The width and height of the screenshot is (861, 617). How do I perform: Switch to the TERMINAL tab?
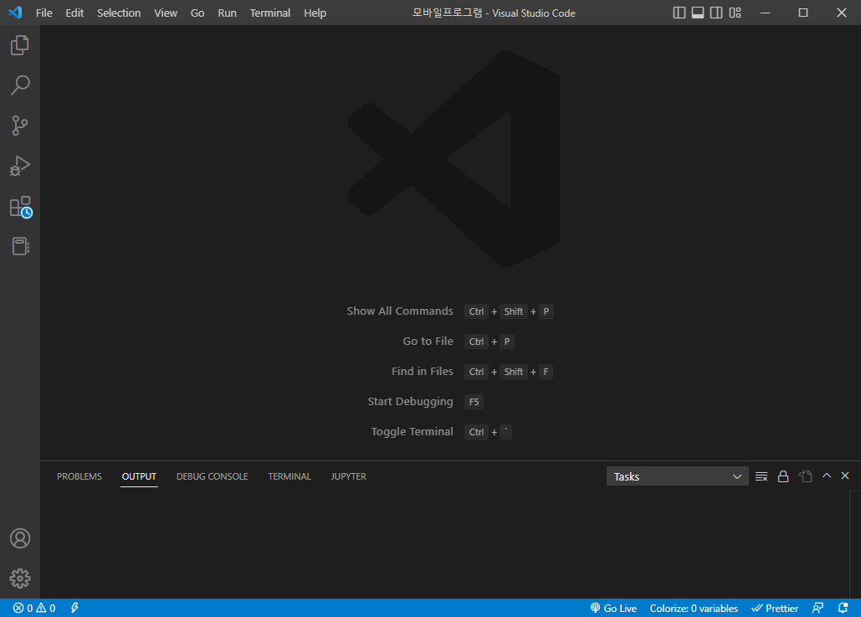[290, 476]
